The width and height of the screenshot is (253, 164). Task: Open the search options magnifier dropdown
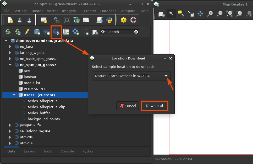click(103, 32)
